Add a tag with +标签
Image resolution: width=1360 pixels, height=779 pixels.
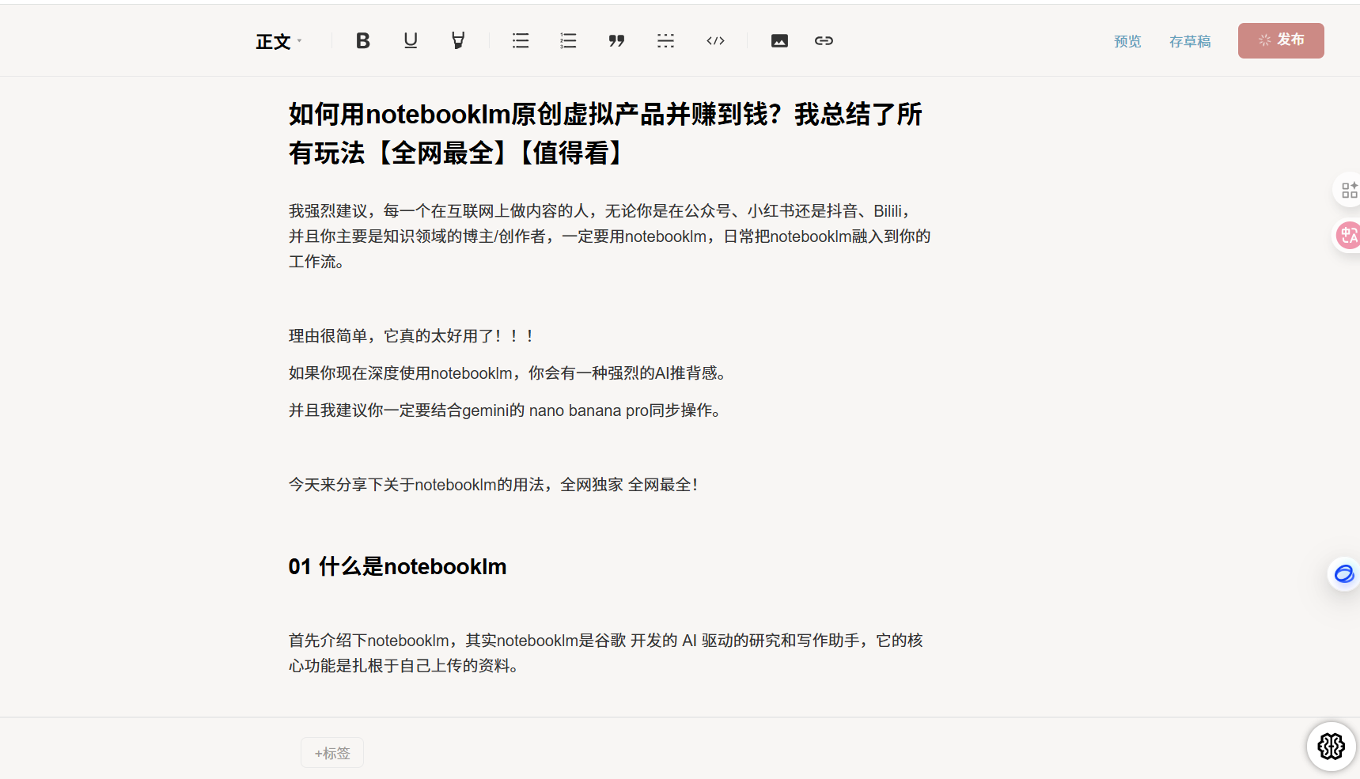click(332, 753)
